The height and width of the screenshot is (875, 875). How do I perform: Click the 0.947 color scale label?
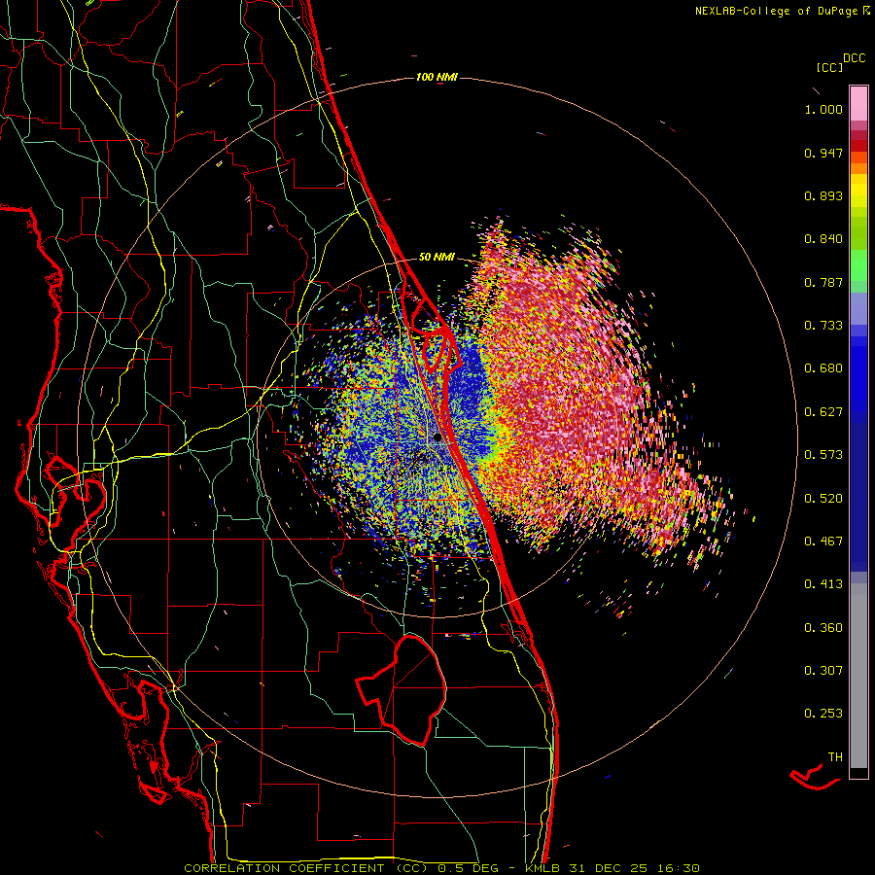click(x=823, y=153)
